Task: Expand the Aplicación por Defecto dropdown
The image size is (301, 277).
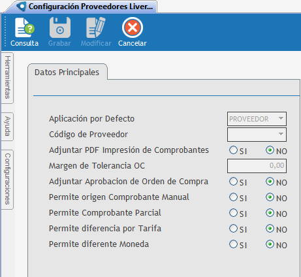Action: coord(257,119)
